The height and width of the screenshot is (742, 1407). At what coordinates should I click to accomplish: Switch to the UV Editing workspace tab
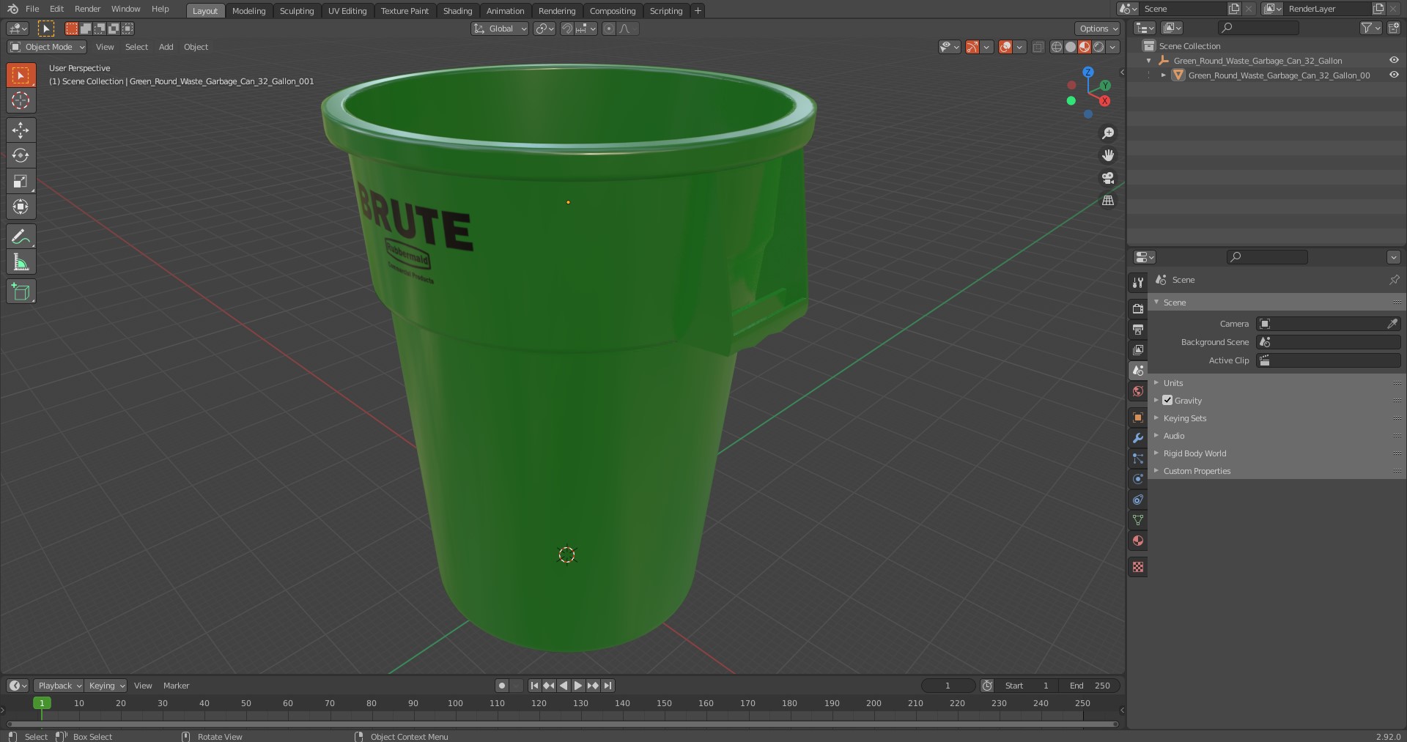pyautogui.click(x=347, y=10)
